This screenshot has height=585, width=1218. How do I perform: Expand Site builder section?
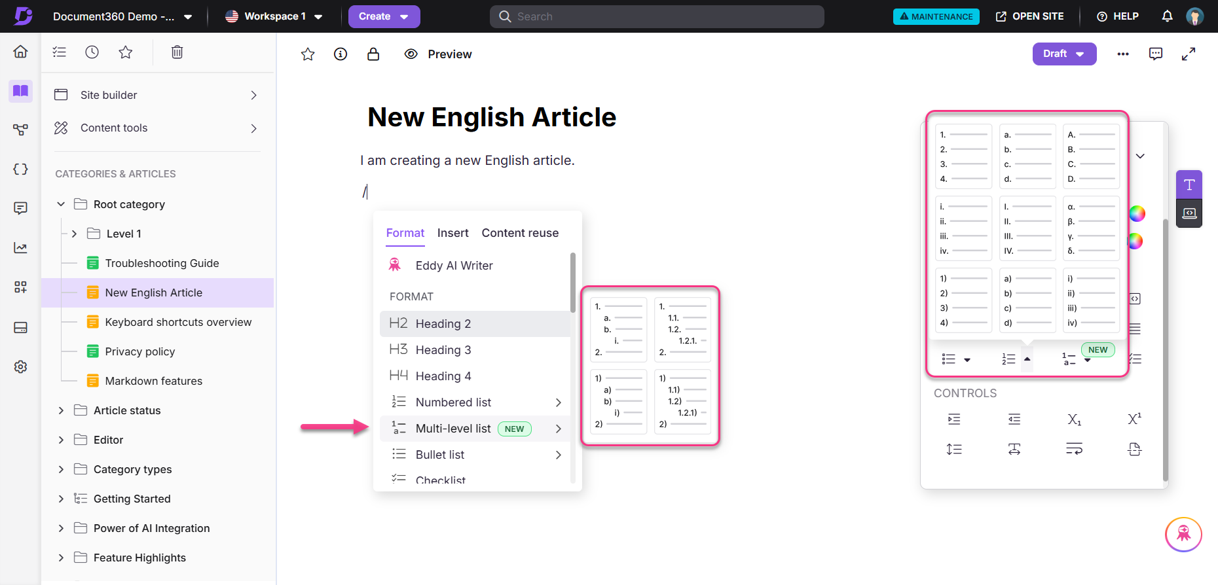(x=156, y=95)
